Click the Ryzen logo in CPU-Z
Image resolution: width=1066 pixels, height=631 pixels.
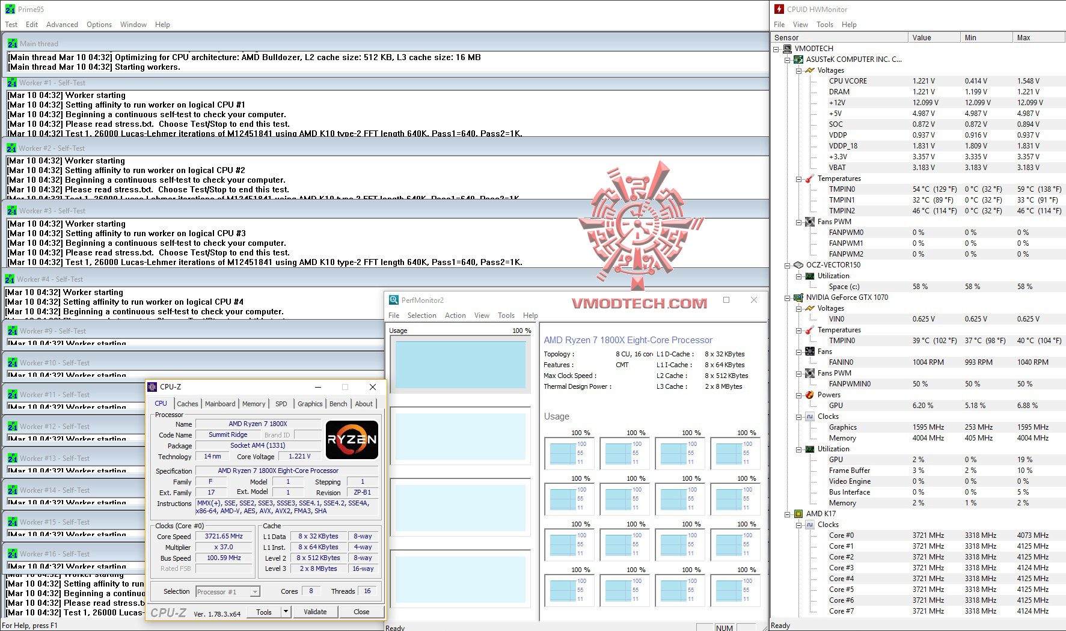click(x=352, y=439)
